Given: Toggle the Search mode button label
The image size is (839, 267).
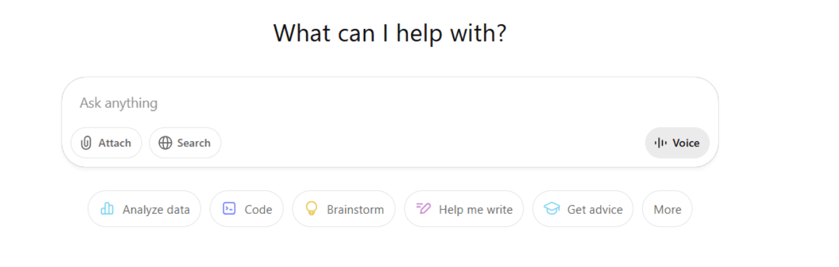Looking at the screenshot, I should coord(194,143).
